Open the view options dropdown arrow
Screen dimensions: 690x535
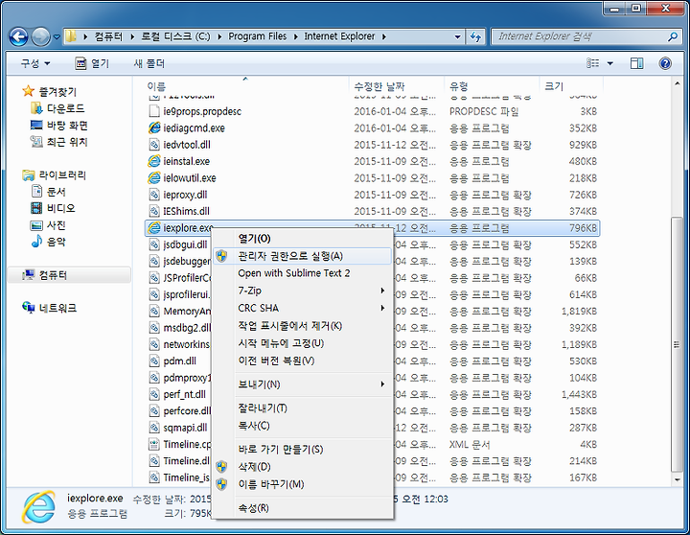(x=609, y=63)
